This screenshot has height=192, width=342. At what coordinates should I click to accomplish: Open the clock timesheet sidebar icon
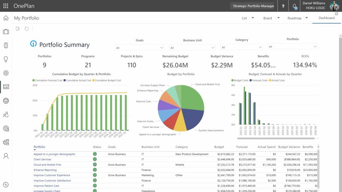coord(6,45)
